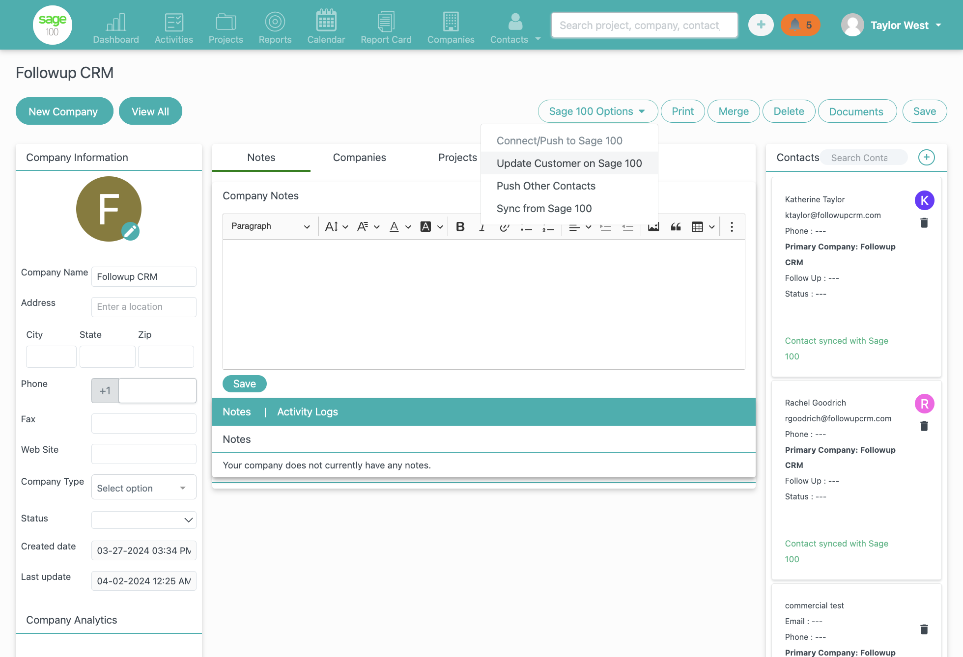
Task: Open the Calendar icon
Action: click(x=326, y=27)
